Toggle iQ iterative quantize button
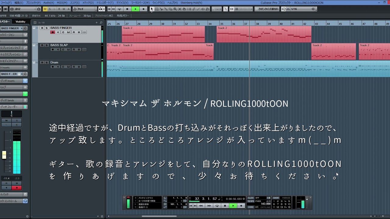390x219 pixels. pos(284,9)
